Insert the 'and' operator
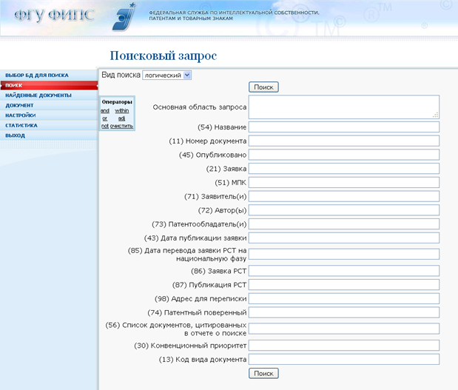This screenshot has width=458, height=390. coord(105,111)
